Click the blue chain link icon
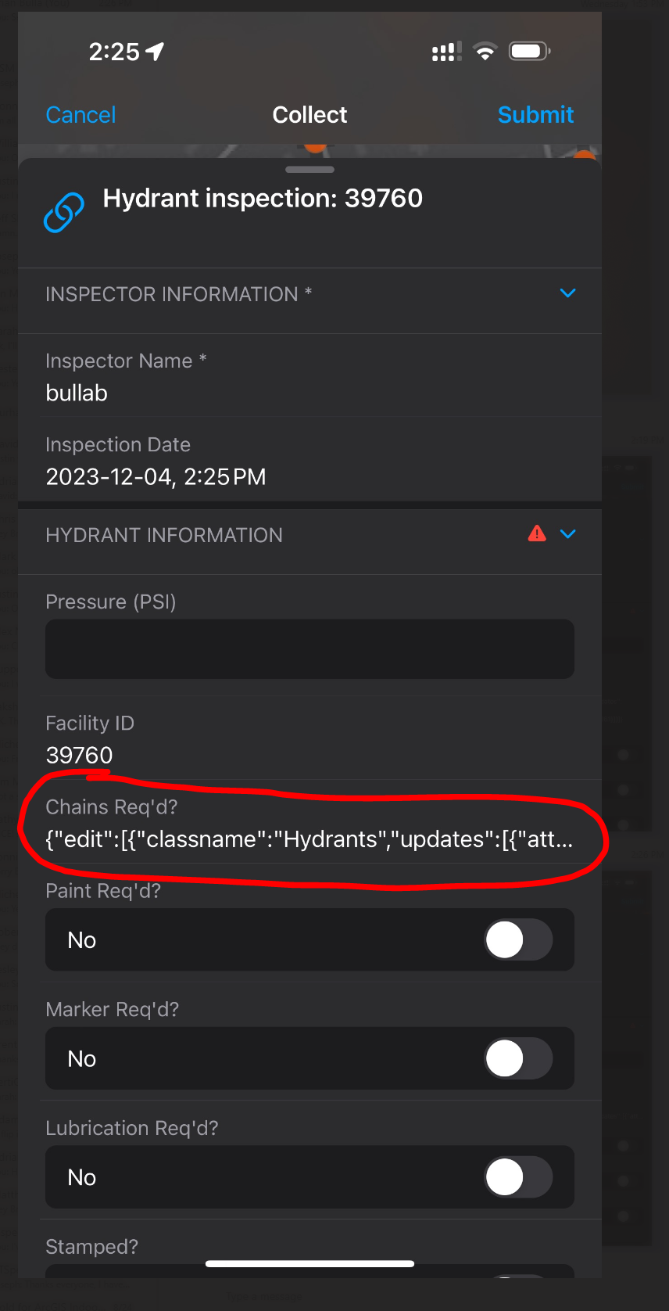Image resolution: width=669 pixels, height=1311 pixels. tap(64, 212)
